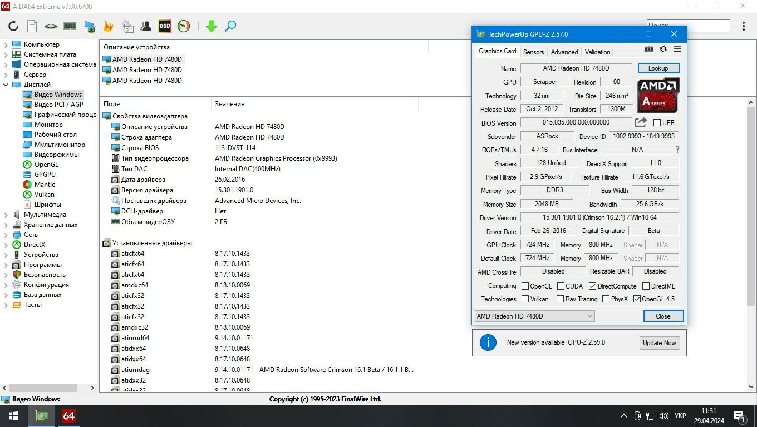Switch to the Validation tab in GPU-Z

coord(598,52)
